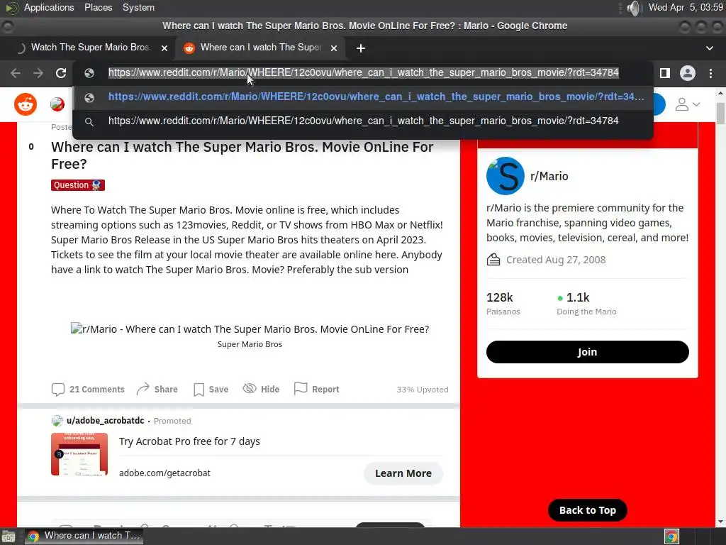
Task: Choose the blue highlighted URL suggestion
Action: 362,97
